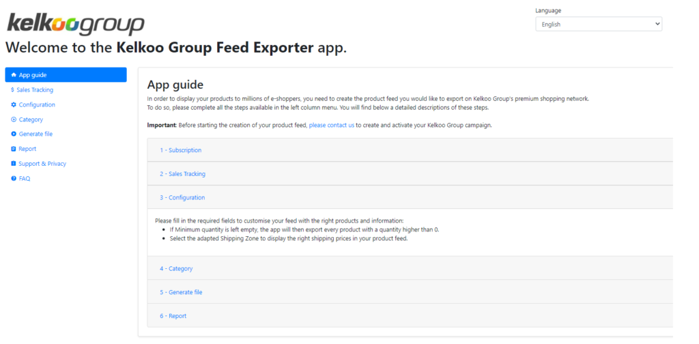Open the Sales Tracking menu item
699x344 pixels.
click(x=66, y=90)
